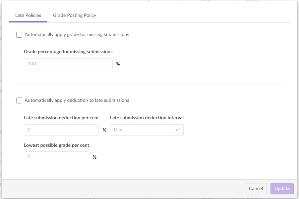Click the 'Late submission deduction interval' label

click(x=147, y=118)
